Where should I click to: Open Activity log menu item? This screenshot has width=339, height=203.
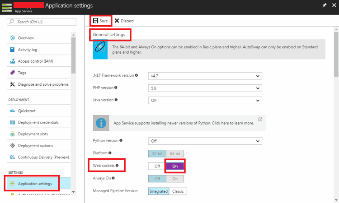click(39, 50)
